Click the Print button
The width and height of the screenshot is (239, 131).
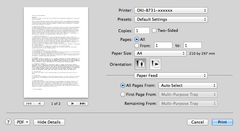point(222,122)
